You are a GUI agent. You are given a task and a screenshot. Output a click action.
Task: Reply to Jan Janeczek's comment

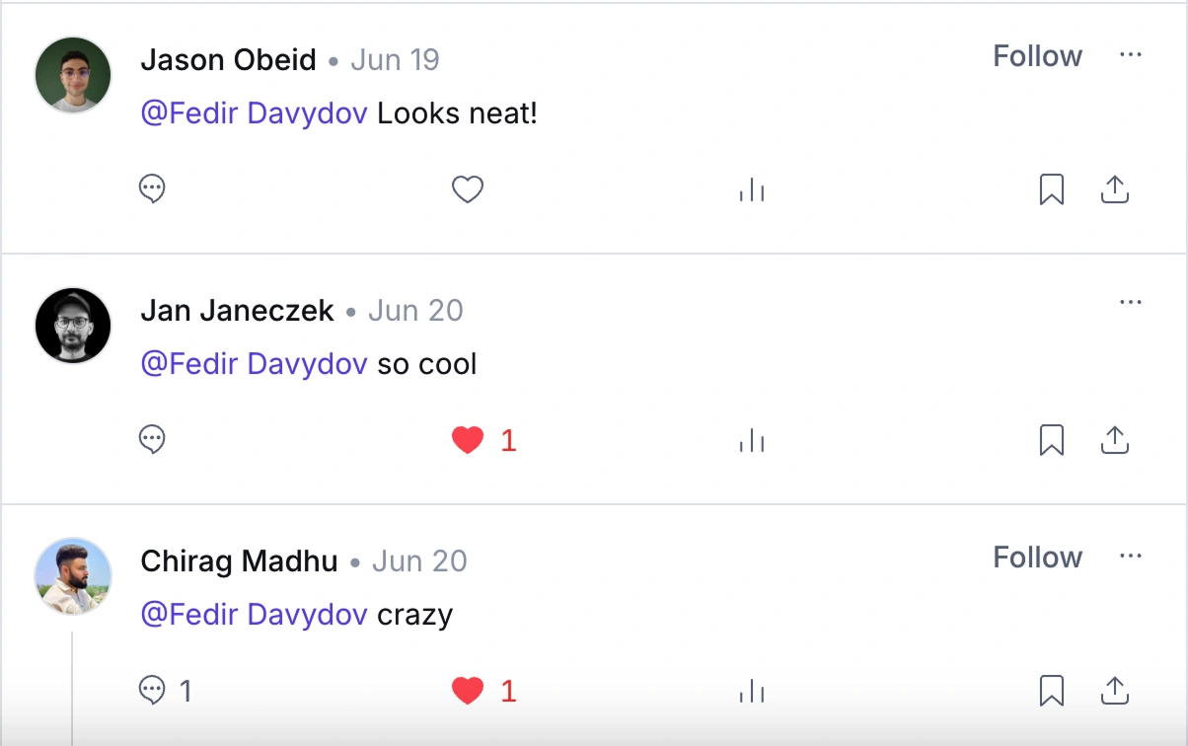point(152,439)
